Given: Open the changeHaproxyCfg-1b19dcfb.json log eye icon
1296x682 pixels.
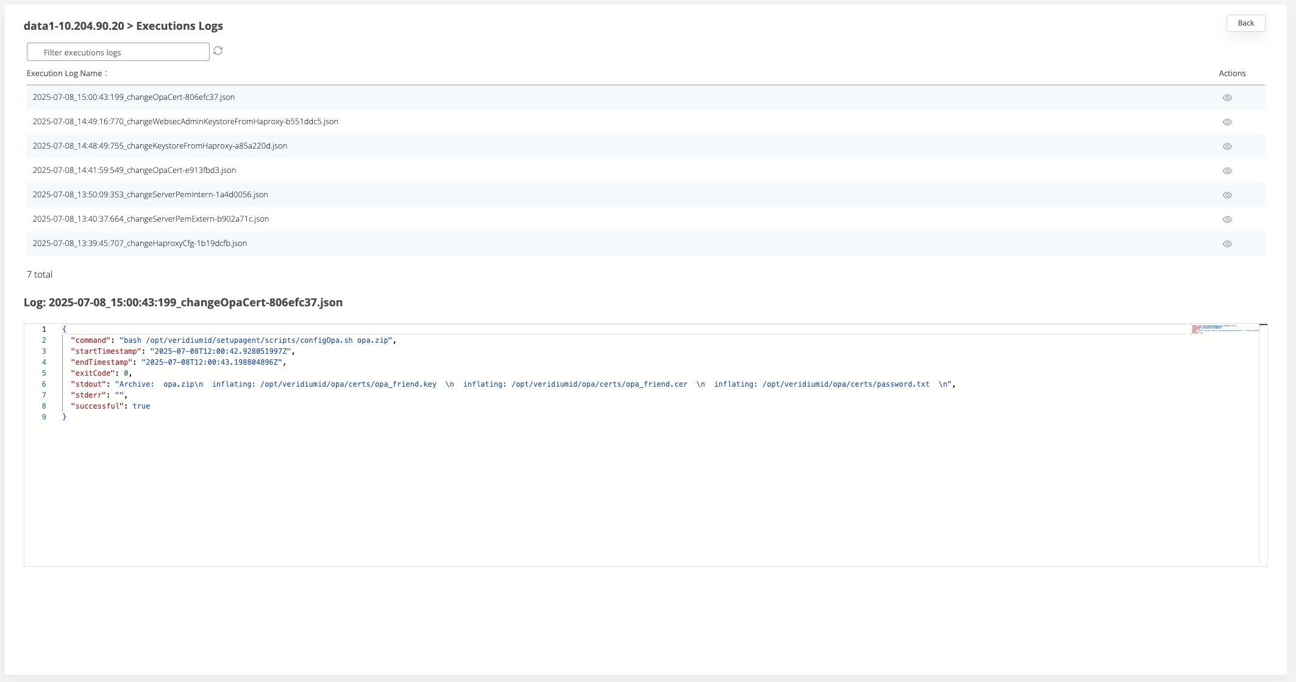Looking at the screenshot, I should (x=1227, y=244).
